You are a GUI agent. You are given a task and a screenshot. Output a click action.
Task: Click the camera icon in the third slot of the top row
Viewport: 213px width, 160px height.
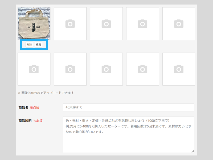106,24
